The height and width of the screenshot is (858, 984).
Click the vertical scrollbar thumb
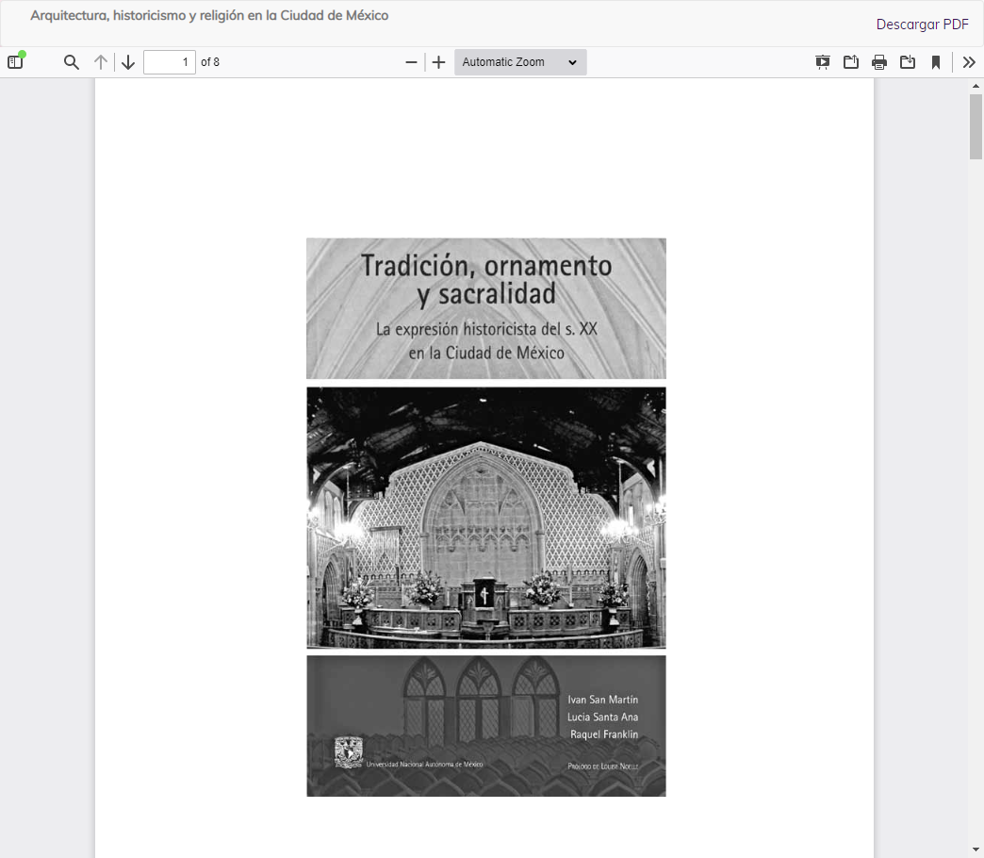(976, 126)
